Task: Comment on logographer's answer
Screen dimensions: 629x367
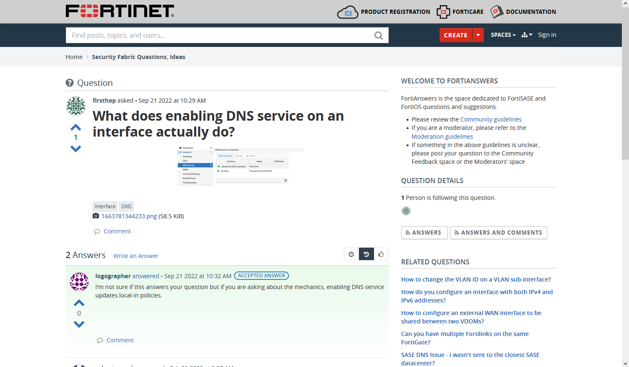Action: coord(120,340)
